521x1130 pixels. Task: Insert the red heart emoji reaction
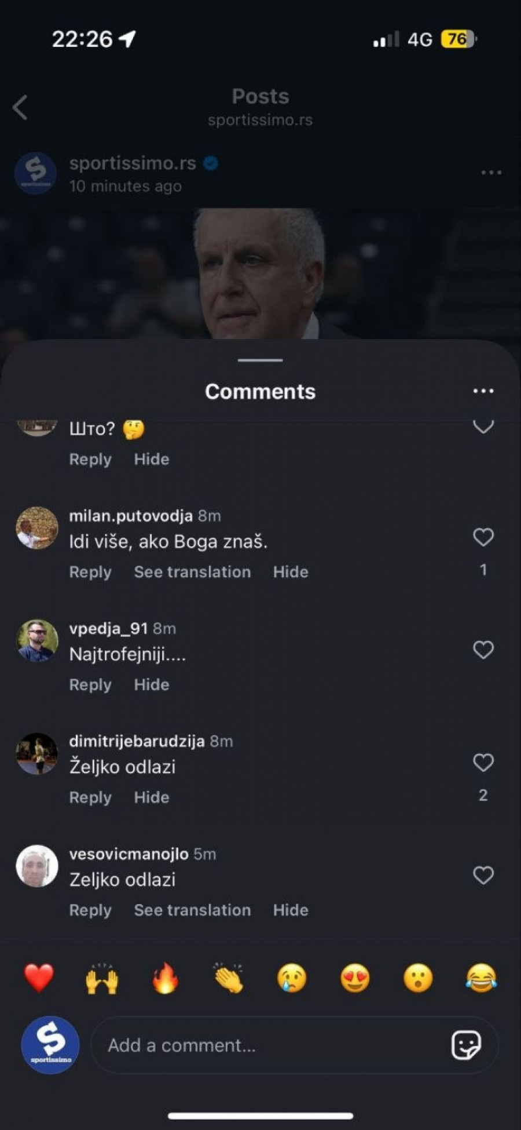point(39,979)
